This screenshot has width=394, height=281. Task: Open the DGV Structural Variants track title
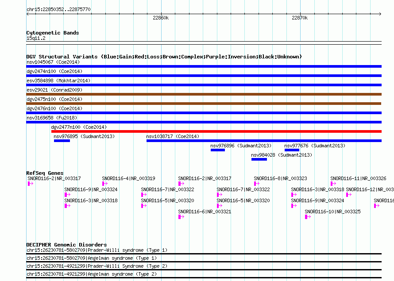[164, 57]
